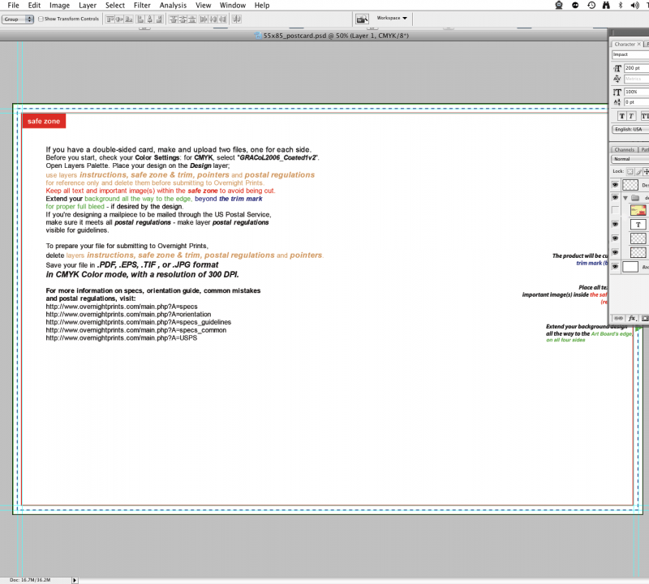
Task: Enable Show Transform Controls checkbox
Action: [41, 18]
